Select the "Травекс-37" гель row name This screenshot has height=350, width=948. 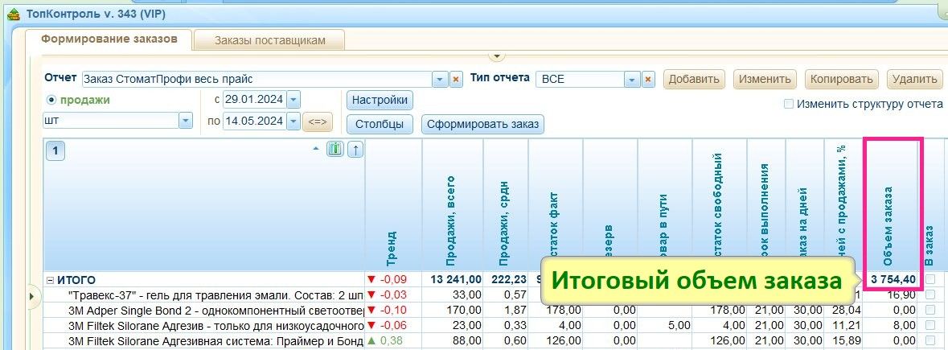tap(215, 295)
